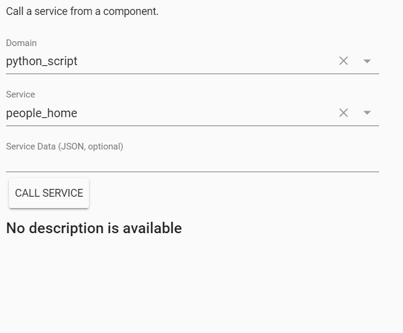
Task: Clear the Domain field with its X icon
Action: [x=343, y=61]
